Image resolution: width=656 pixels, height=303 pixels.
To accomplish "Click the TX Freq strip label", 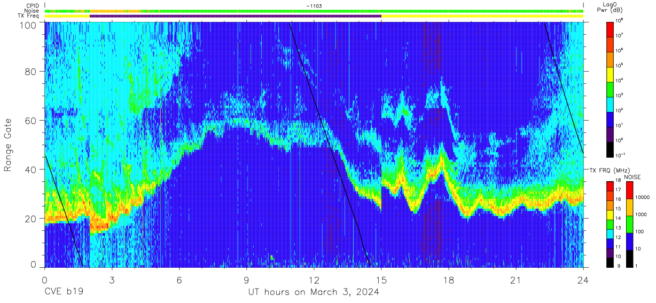I will tap(29, 16).
